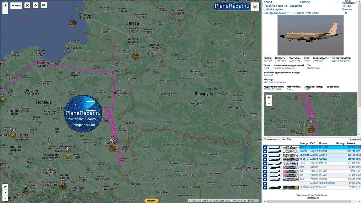Screen dimensions: 361x203
Task: Sort list by Маршрут column
Action: (341, 143)
